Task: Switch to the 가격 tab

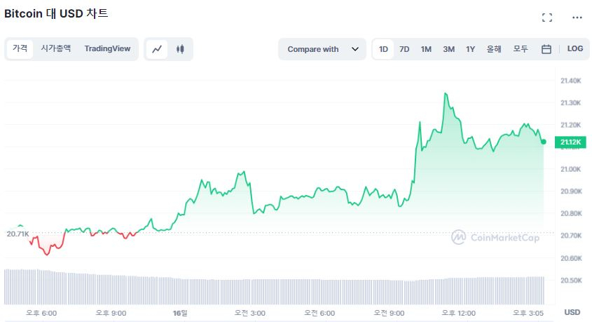Action: (20, 48)
